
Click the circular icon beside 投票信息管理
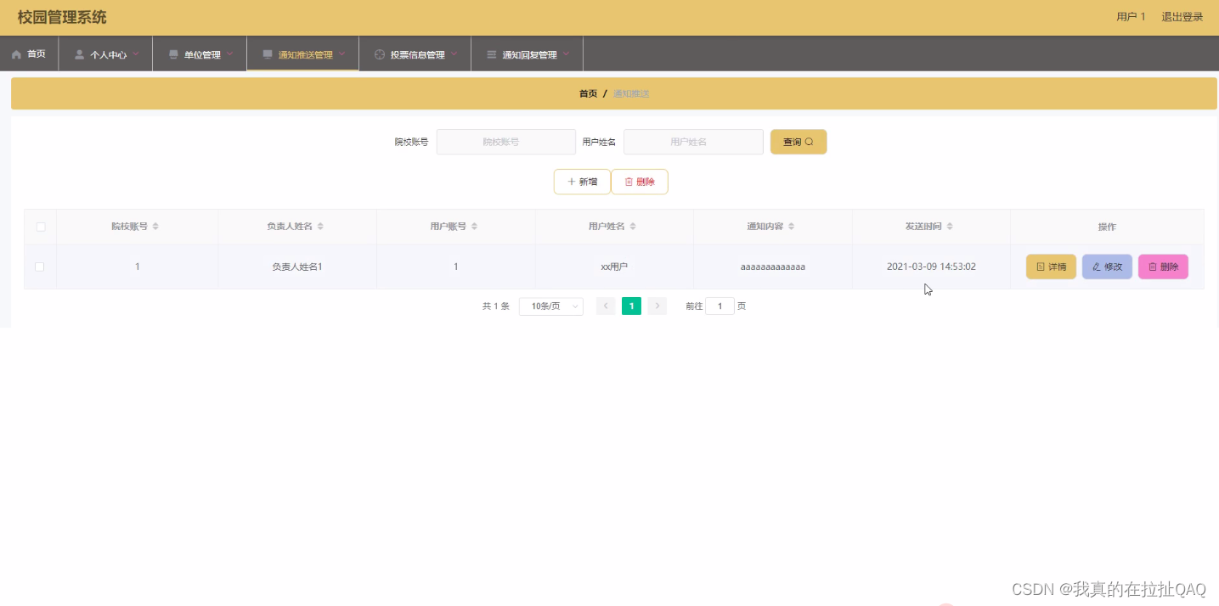pos(380,54)
